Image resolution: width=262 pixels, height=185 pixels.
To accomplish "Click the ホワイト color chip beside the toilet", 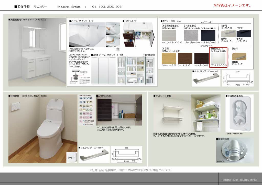I will click(71, 158).
